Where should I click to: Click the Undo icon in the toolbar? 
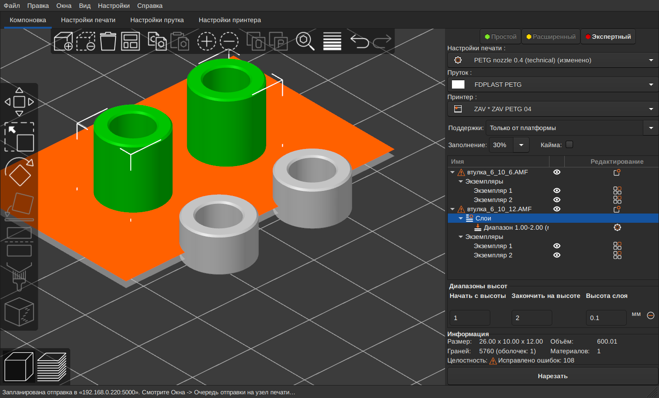coord(360,41)
